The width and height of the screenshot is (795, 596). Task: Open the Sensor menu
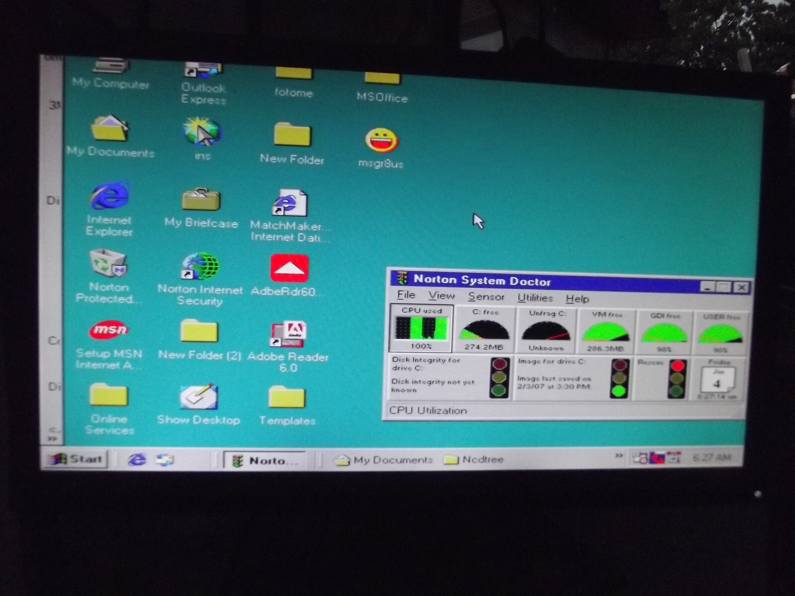[x=486, y=297]
